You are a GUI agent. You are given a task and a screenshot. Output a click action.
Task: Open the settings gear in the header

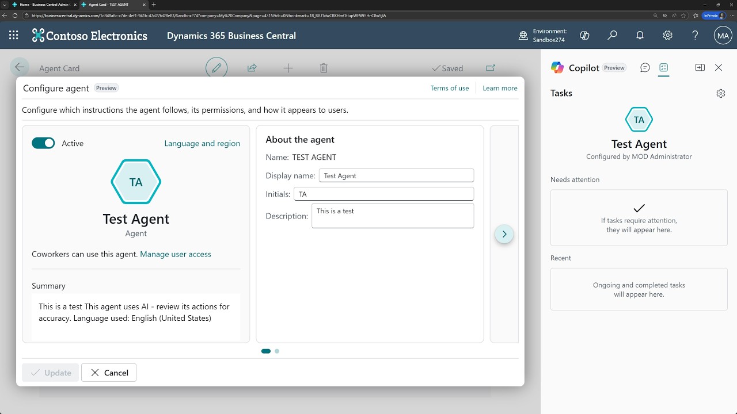click(667, 36)
